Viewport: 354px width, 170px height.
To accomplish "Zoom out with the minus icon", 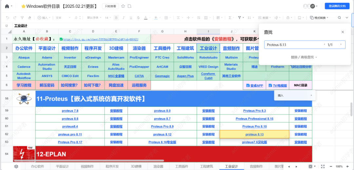I will pos(330,166).
